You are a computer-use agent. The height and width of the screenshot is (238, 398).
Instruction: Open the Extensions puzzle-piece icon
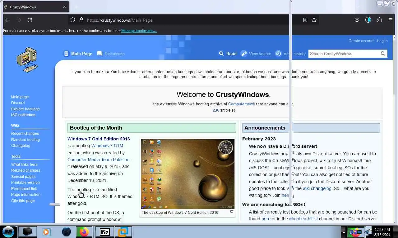point(379,20)
